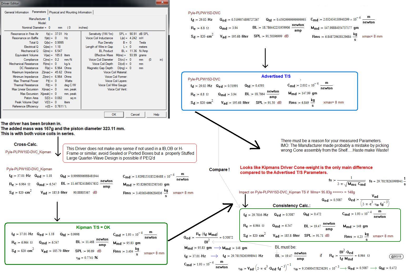
Task: Click the X(max) max linear excursion value
Action: [55, 89]
